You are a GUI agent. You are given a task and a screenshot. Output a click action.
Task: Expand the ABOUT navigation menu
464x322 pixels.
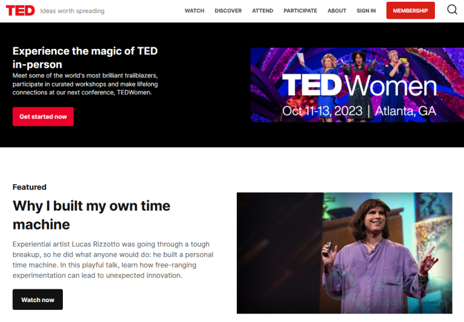tap(337, 11)
